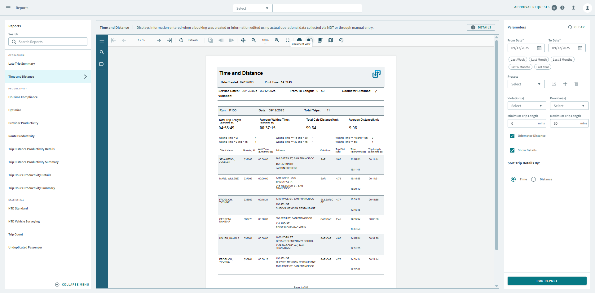Open the Time and Distance report
Viewport: 595px width, 293px height.
[x=21, y=76]
